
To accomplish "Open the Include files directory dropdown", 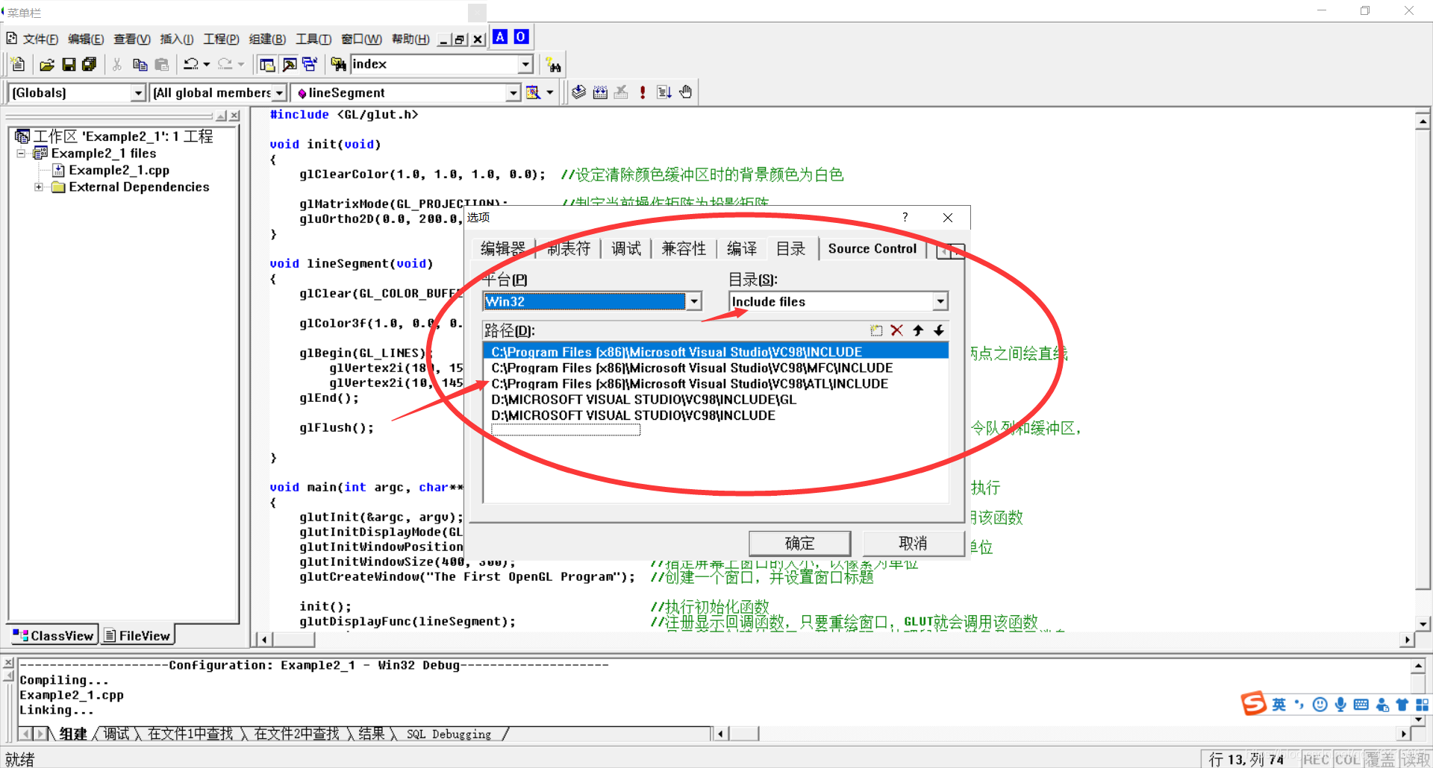I will (x=940, y=301).
